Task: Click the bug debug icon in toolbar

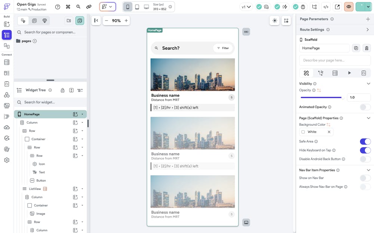Action: pos(303,7)
